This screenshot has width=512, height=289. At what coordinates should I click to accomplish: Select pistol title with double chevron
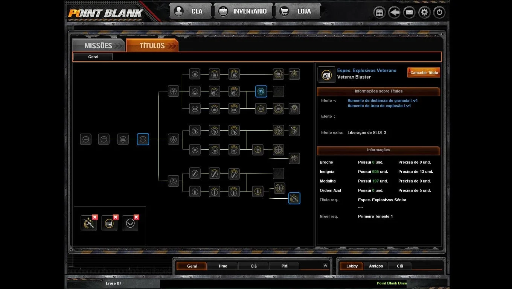tap(234, 131)
